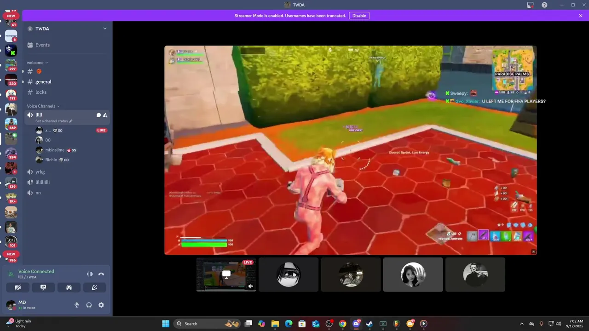Screen dimensions: 589x331
Task: Open the locks text channel
Action: pyautogui.click(x=67, y=92)
